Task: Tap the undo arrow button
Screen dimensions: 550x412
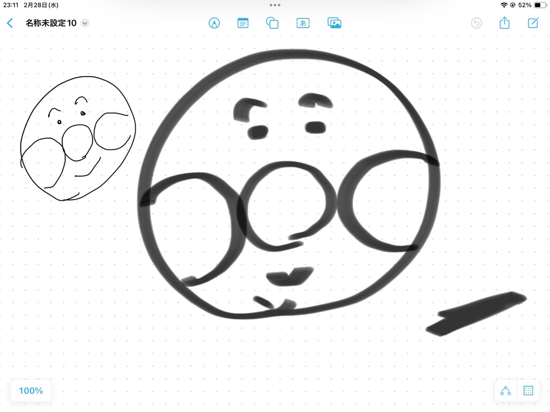Action: coord(477,23)
